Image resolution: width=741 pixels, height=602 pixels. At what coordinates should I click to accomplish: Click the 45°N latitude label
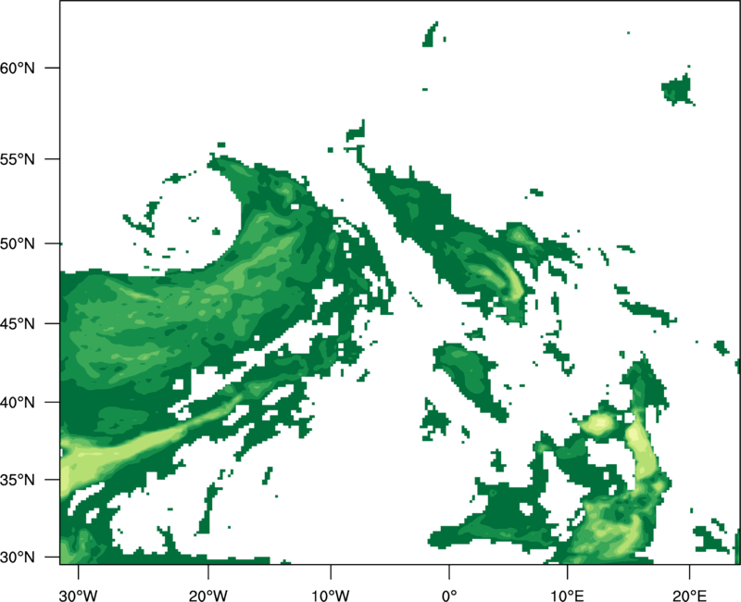coord(18,323)
